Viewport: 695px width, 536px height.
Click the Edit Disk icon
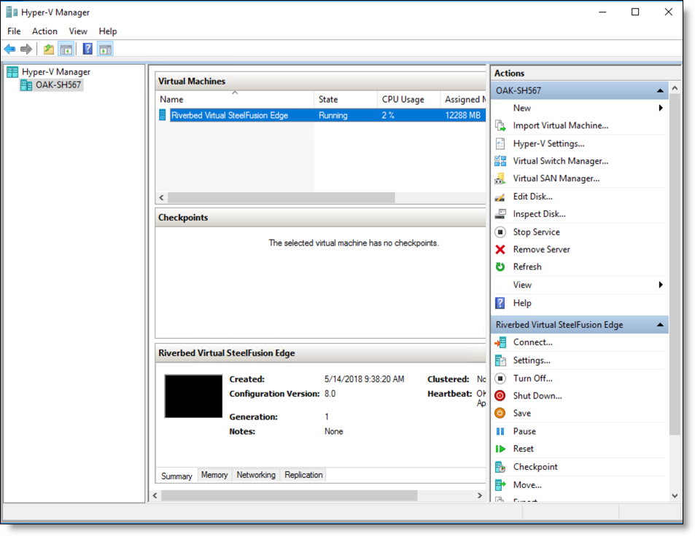coord(500,197)
